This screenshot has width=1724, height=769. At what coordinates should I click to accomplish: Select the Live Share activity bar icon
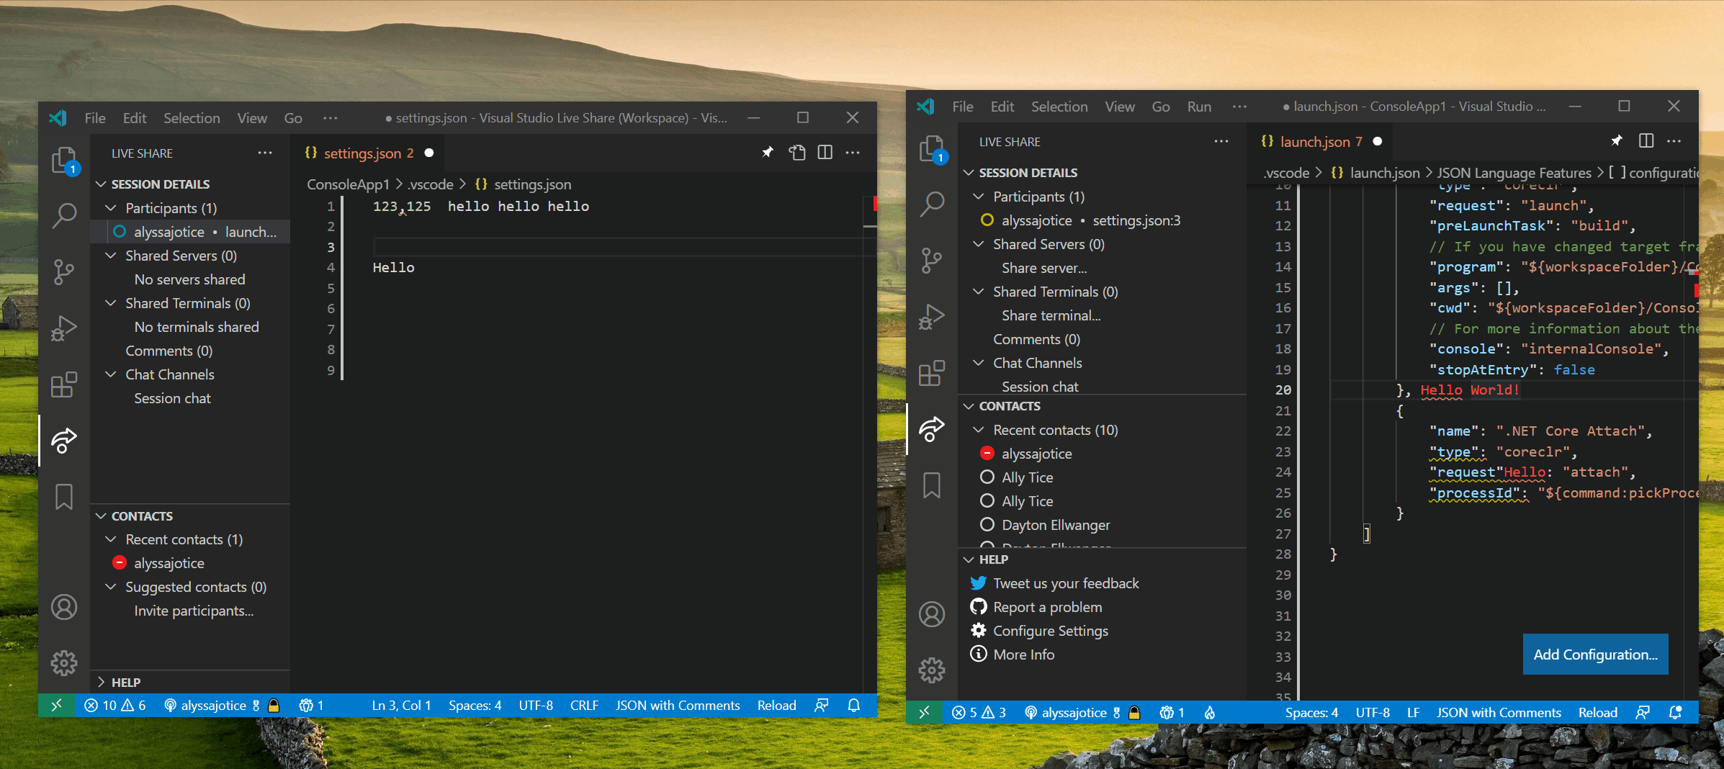pyautogui.click(x=65, y=441)
